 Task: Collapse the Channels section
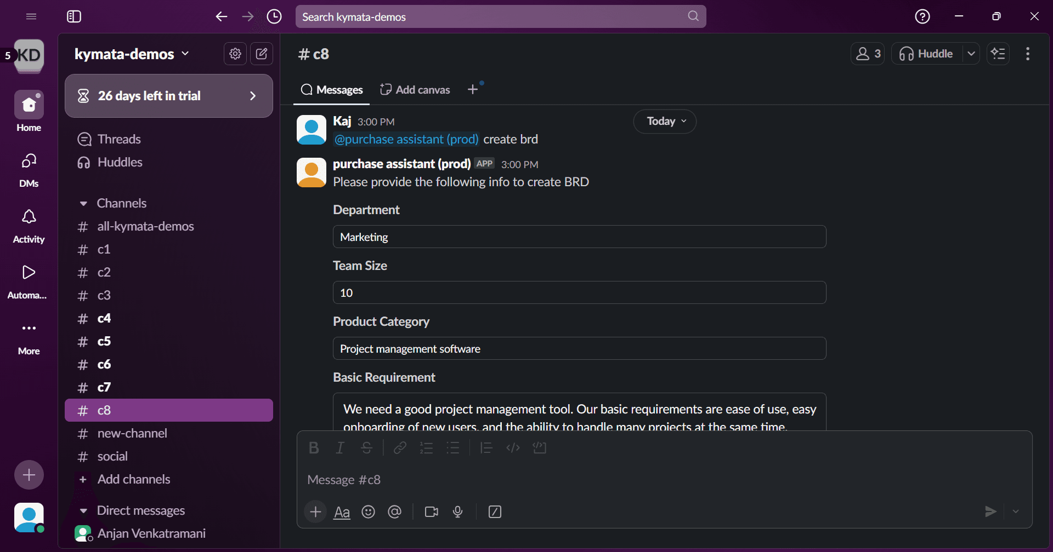pyautogui.click(x=83, y=203)
